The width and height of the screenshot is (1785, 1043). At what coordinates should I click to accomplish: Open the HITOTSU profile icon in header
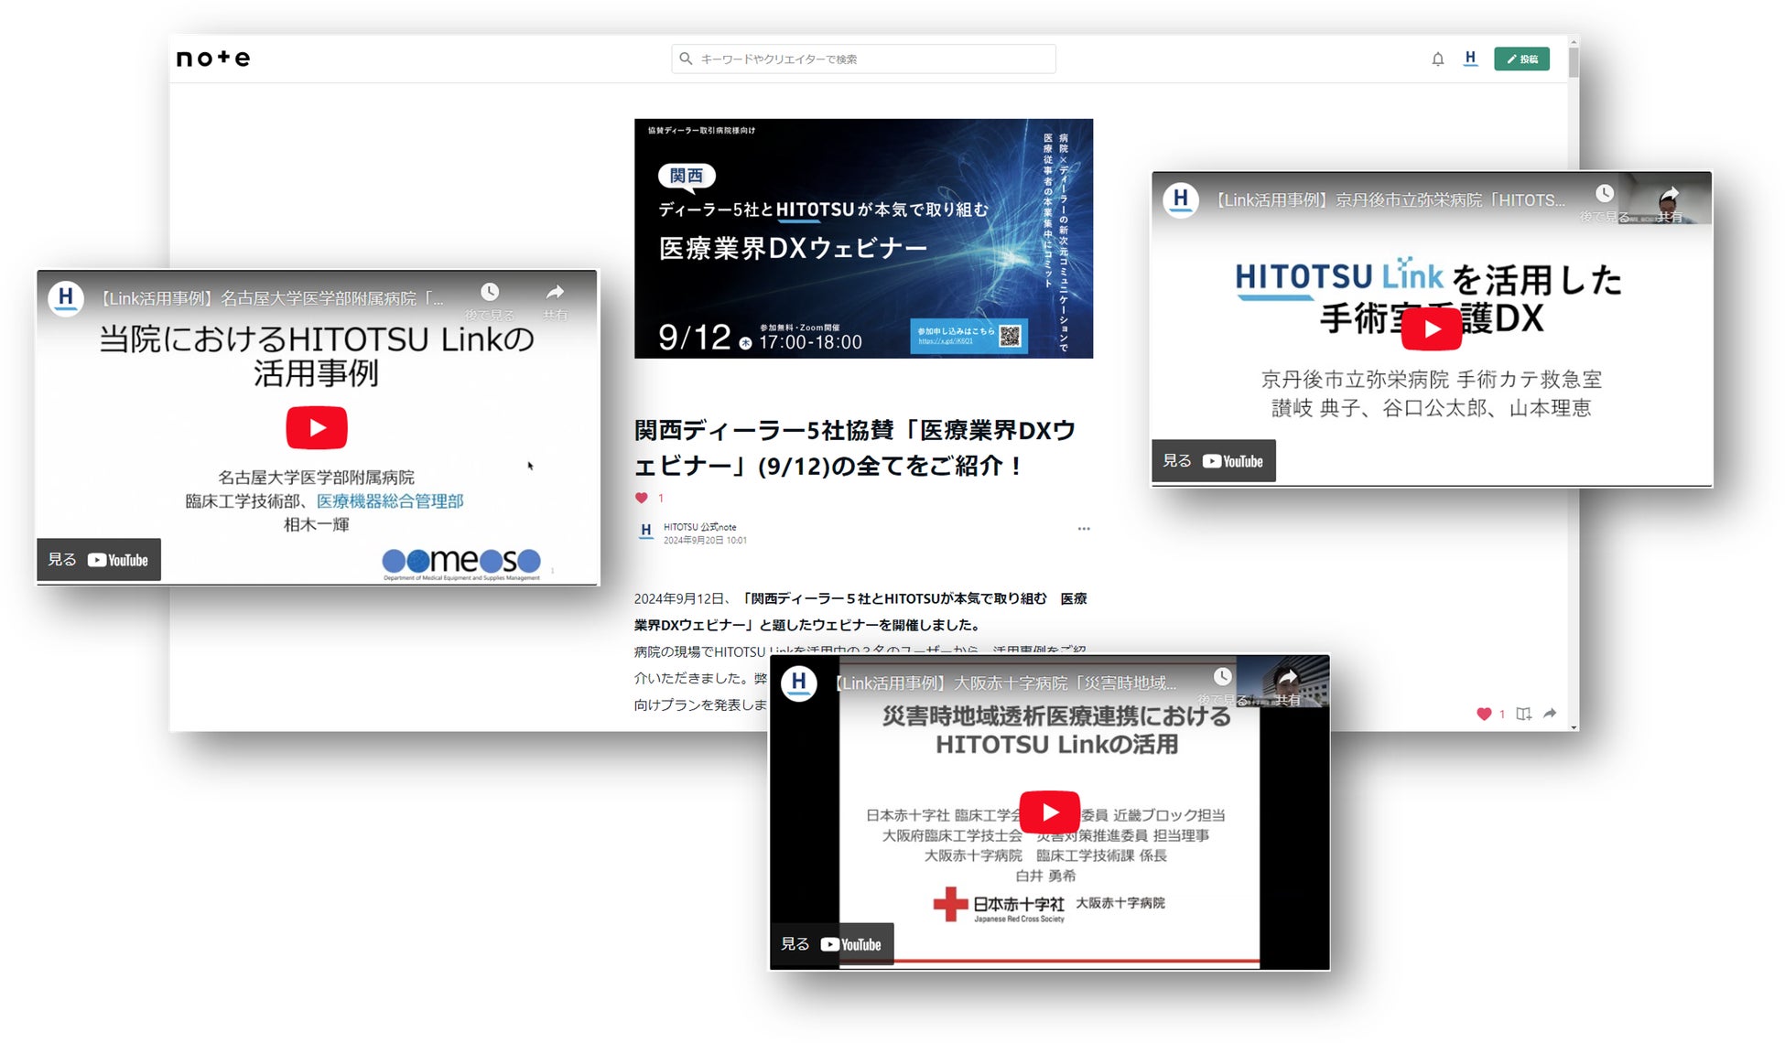[1470, 59]
